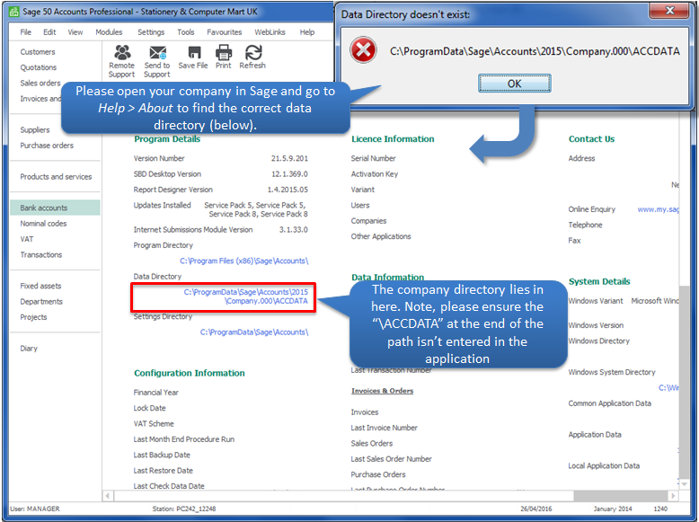Open the Modules menu
This screenshot has height=522, width=699.
pyautogui.click(x=109, y=32)
